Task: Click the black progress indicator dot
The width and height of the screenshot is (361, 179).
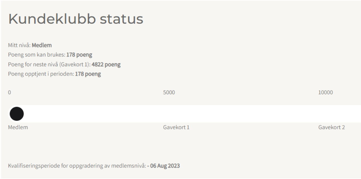Action: 17,114
